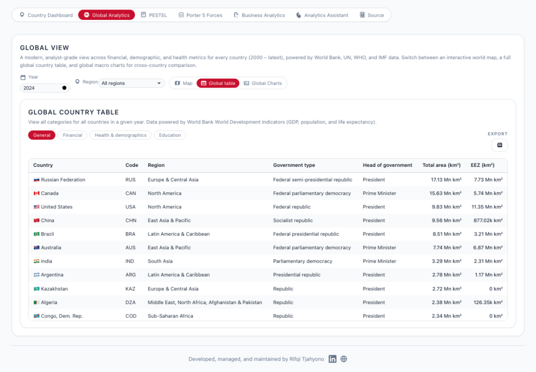Click the Brazil flag icon
The image size is (536, 372).
click(36, 234)
